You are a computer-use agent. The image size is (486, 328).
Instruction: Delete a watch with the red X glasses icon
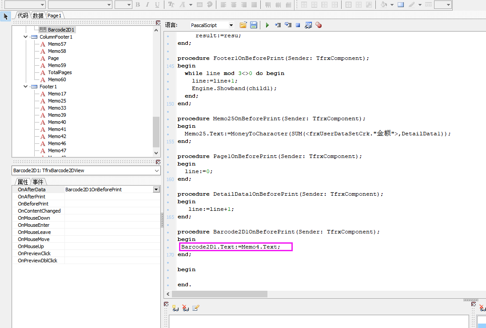(x=185, y=308)
